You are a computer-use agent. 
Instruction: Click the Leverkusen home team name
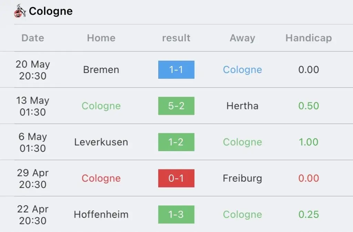[x=101, y=142]
